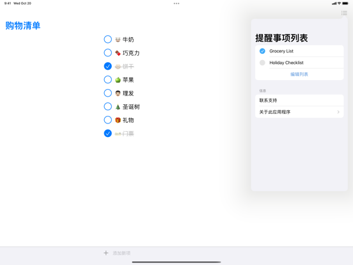Tap the 苹果 item text
Viewport: 353px width, 265px height.
tap(128, 80)
